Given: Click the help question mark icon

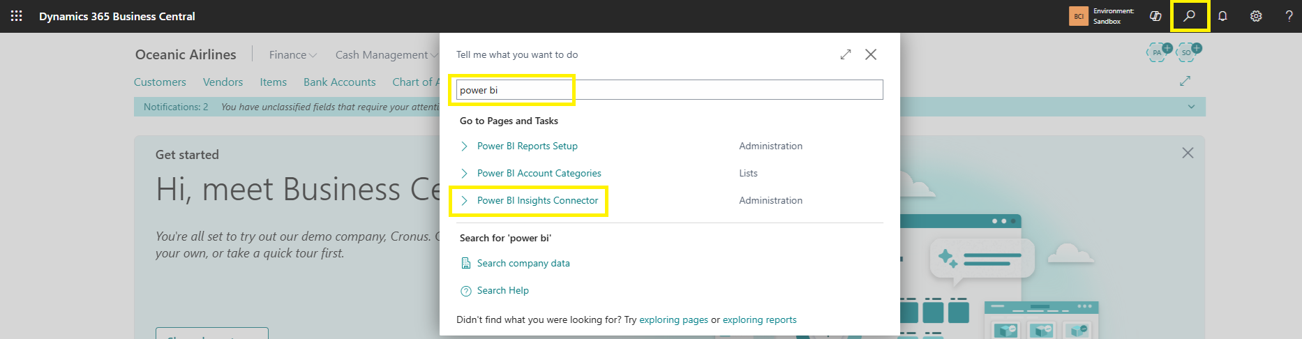Looking at the screenshot, I should (x=1288, y=16).
